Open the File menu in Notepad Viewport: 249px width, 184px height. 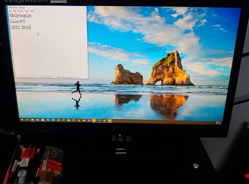[11, 11]
